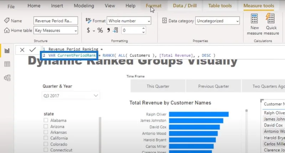Click the Name tag icon

pos(7,21)
